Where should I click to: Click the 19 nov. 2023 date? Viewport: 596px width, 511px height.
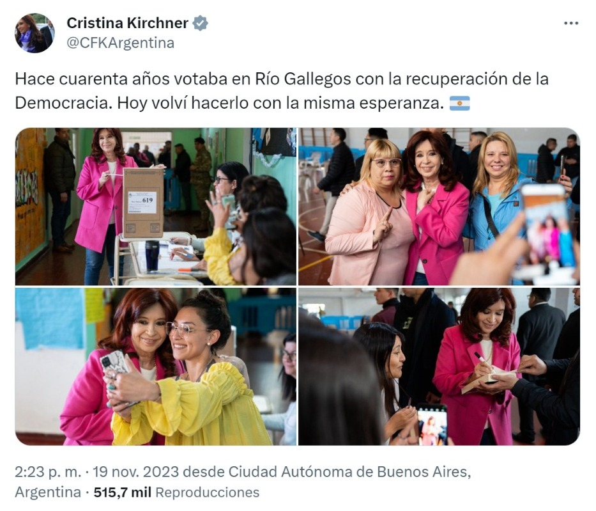[x=135, y=472]
